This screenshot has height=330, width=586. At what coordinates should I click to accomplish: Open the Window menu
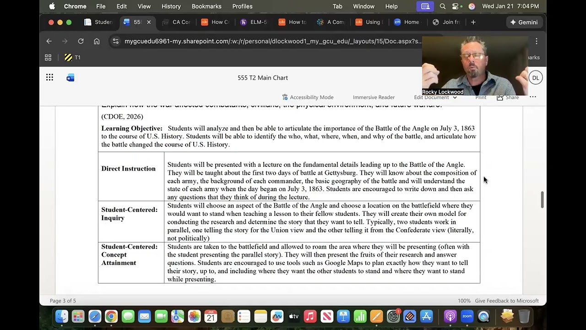[x=364, y=6]
